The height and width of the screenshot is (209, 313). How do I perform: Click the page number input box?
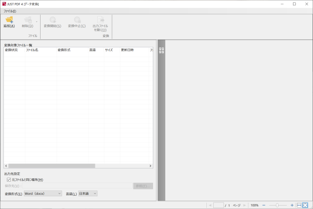click(x=219, y=205)
